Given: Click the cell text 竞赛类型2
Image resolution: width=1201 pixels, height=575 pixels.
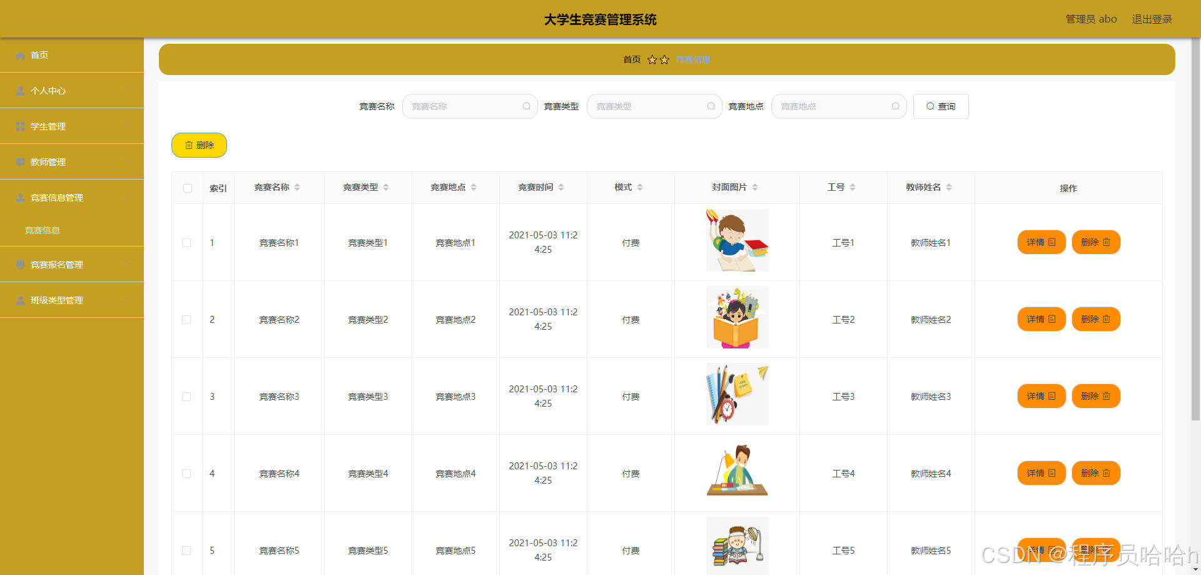Looking at the screenshot, I should pyautogui.click(x=368, y=320).
